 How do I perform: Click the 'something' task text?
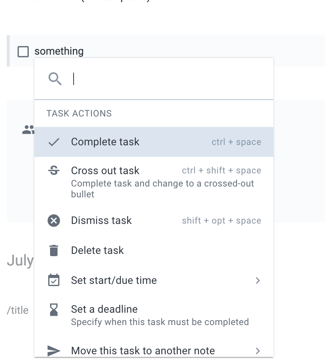point(59,51)
